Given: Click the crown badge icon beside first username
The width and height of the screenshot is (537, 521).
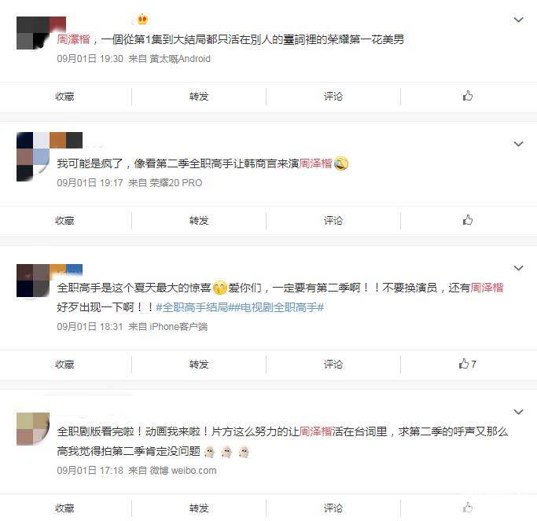Looking at the screenshot, I should (x=142, y=19).
